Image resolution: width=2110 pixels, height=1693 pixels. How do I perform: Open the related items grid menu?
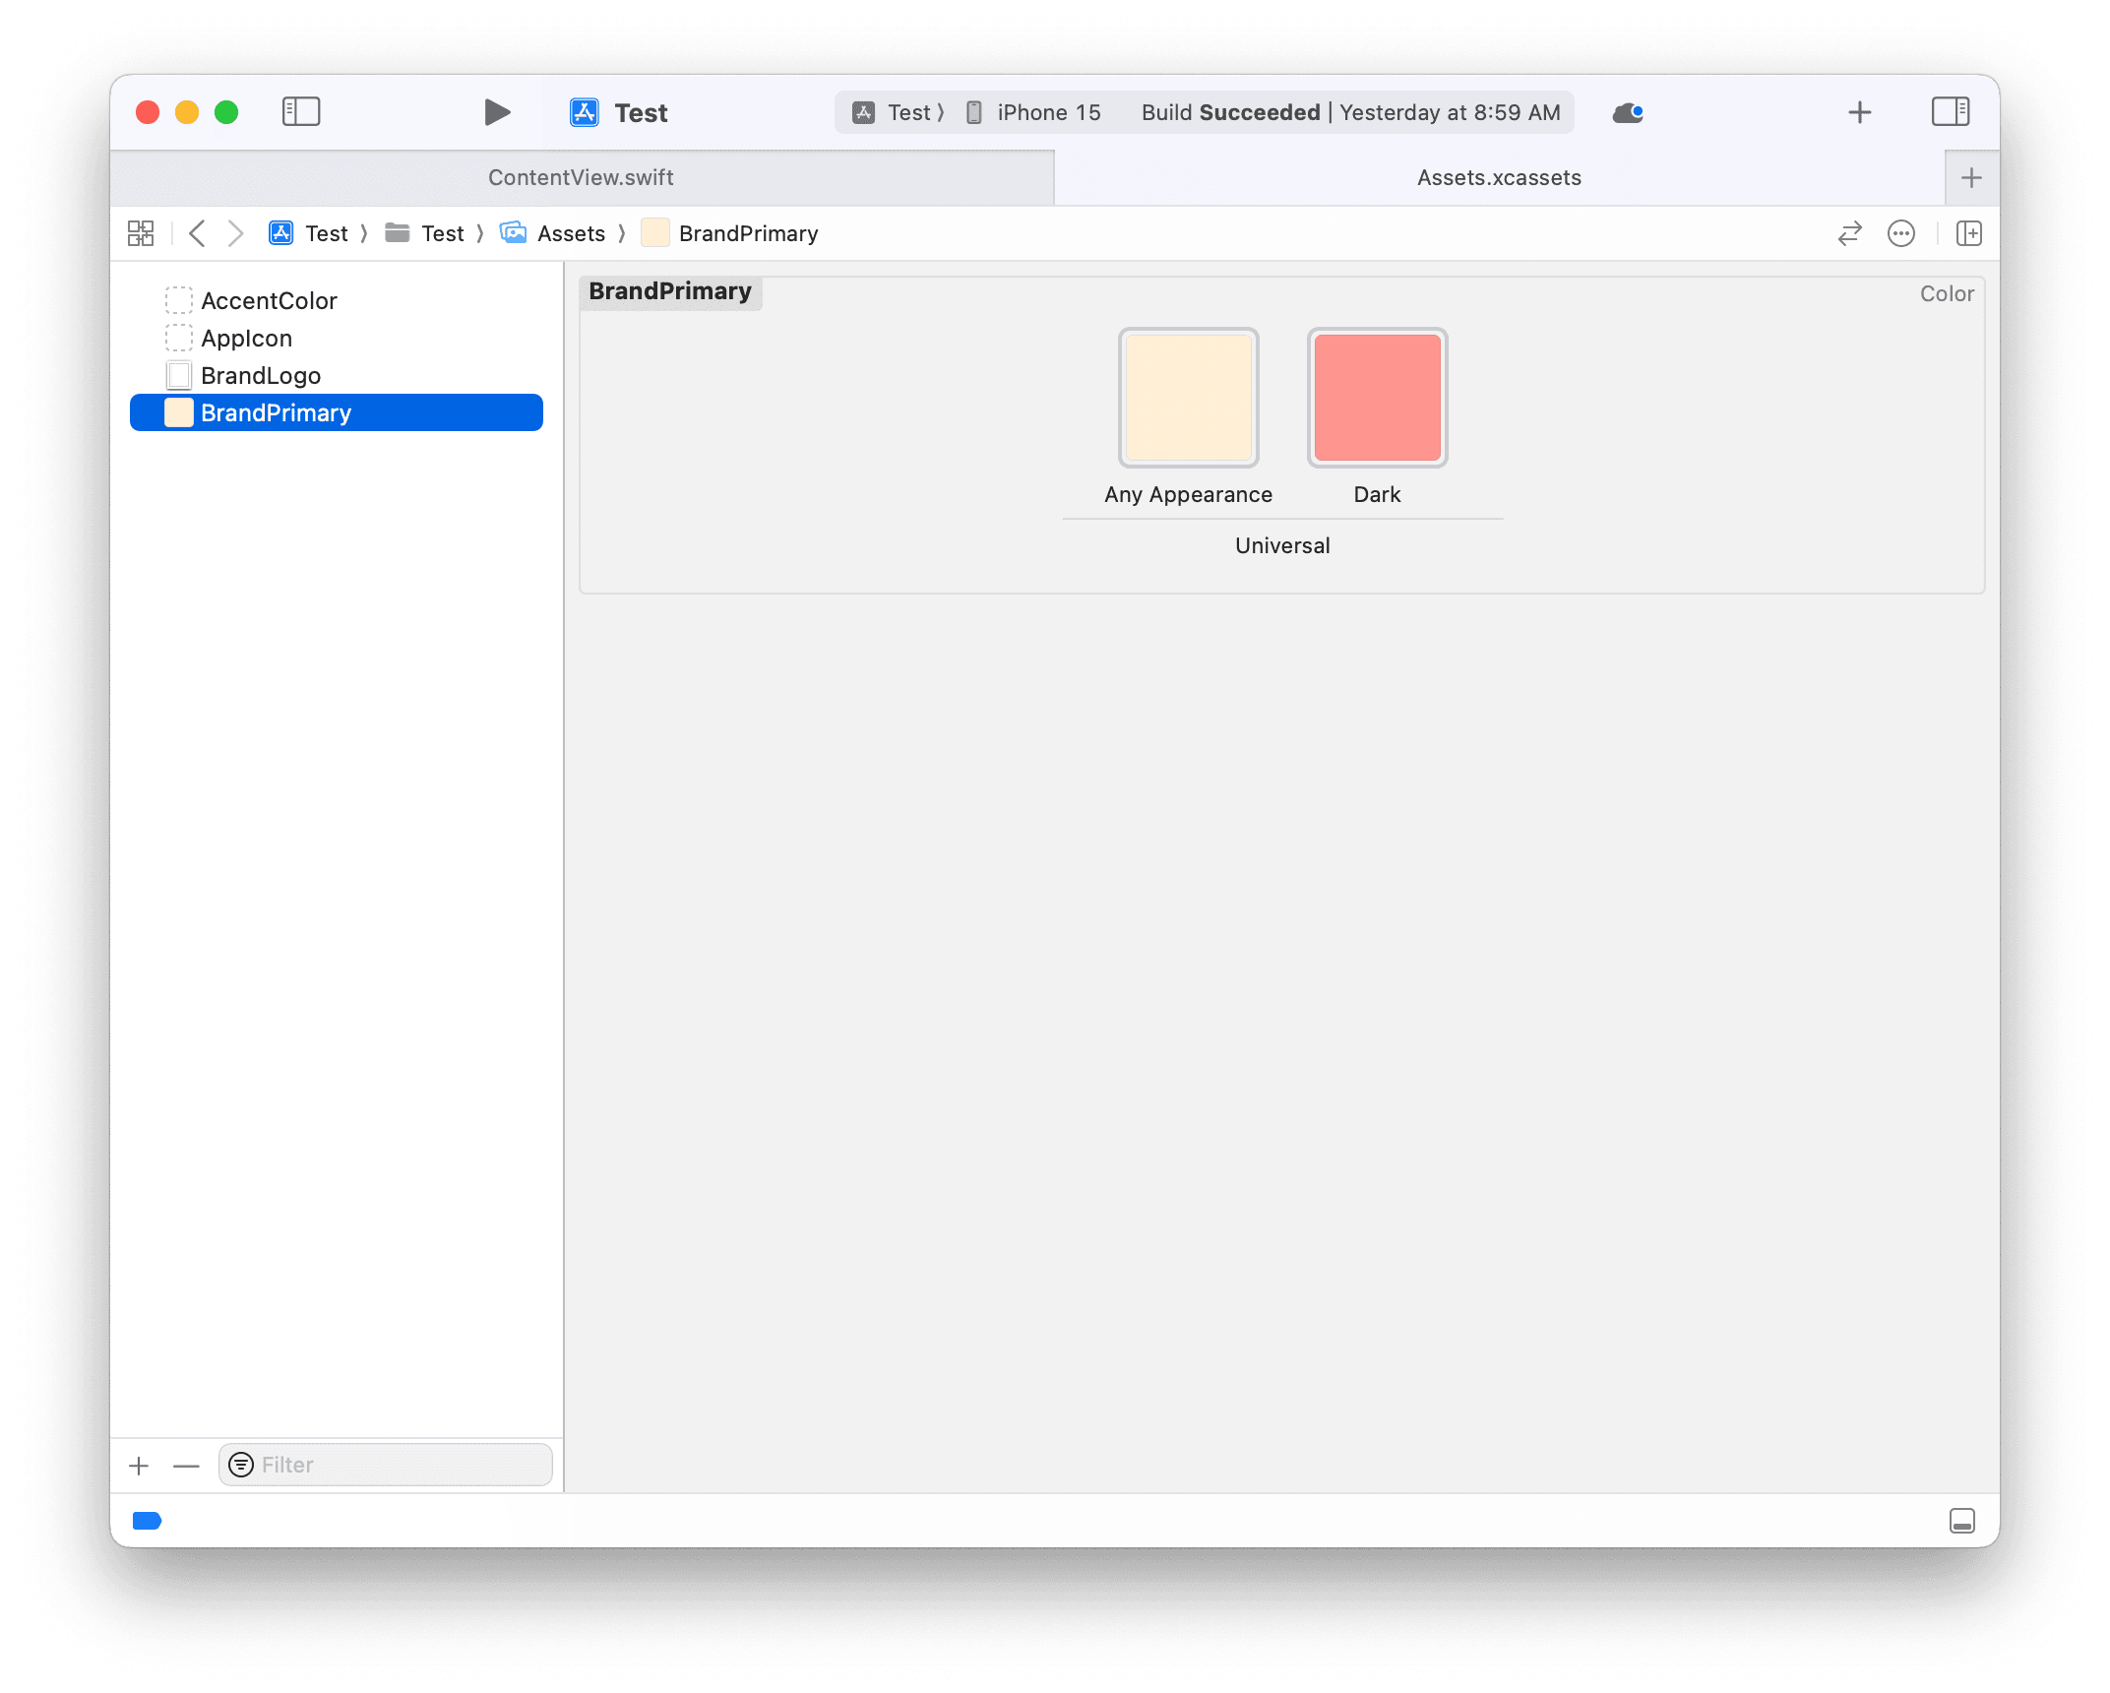coord(142,233)
